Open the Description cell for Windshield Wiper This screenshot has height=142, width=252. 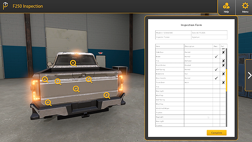point(198,108)
